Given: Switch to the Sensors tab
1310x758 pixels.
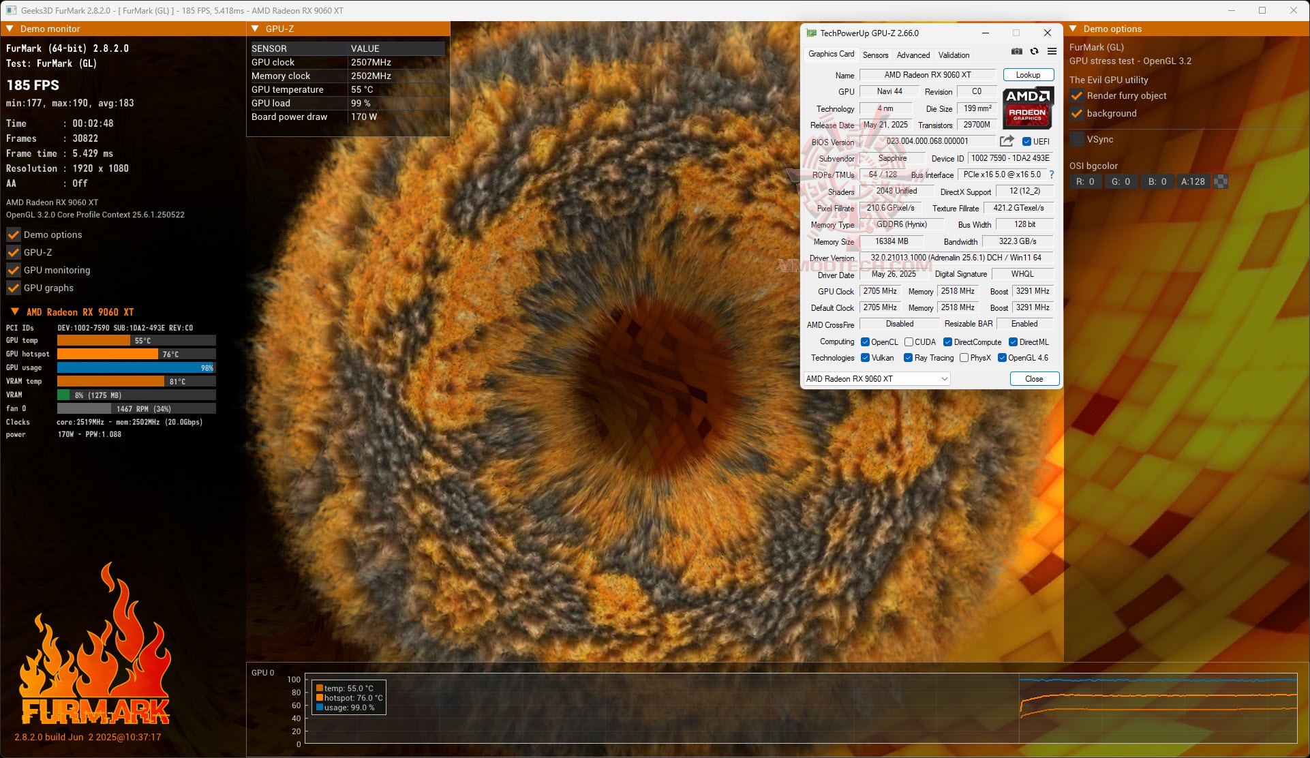Looking at the screenshot, I should [x=875, y=55].
